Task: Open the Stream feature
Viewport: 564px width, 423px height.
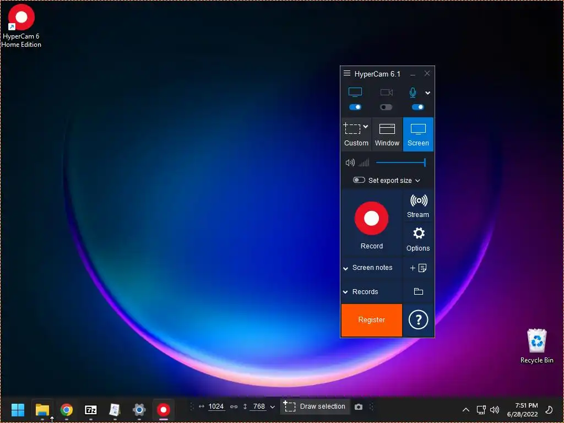Action: click(418, 206)
